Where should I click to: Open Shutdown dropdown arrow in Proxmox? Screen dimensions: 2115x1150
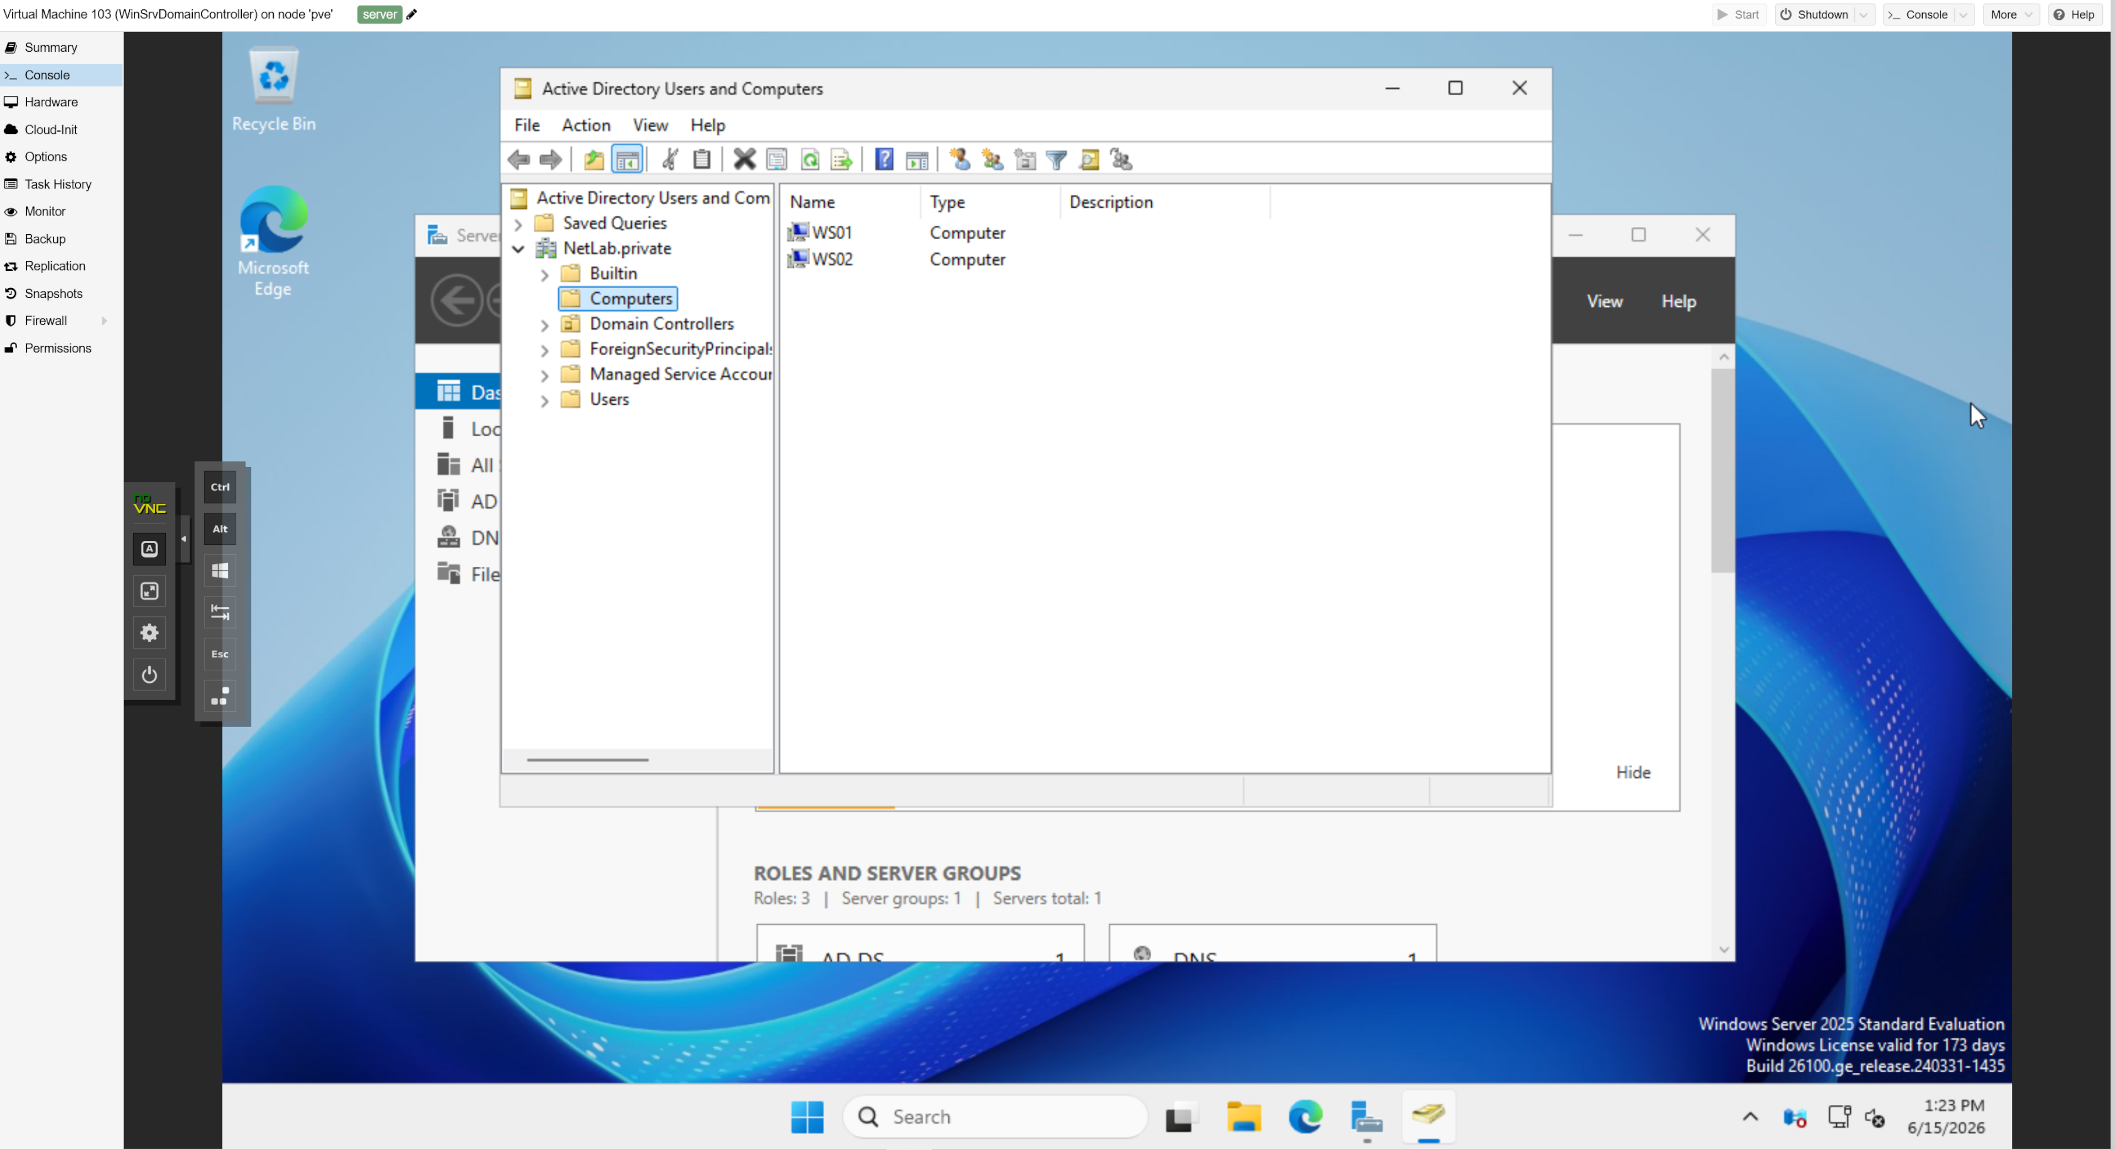[x=1864, y=15]
